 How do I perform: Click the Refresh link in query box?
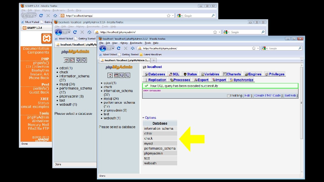click(x=290, y=96)
